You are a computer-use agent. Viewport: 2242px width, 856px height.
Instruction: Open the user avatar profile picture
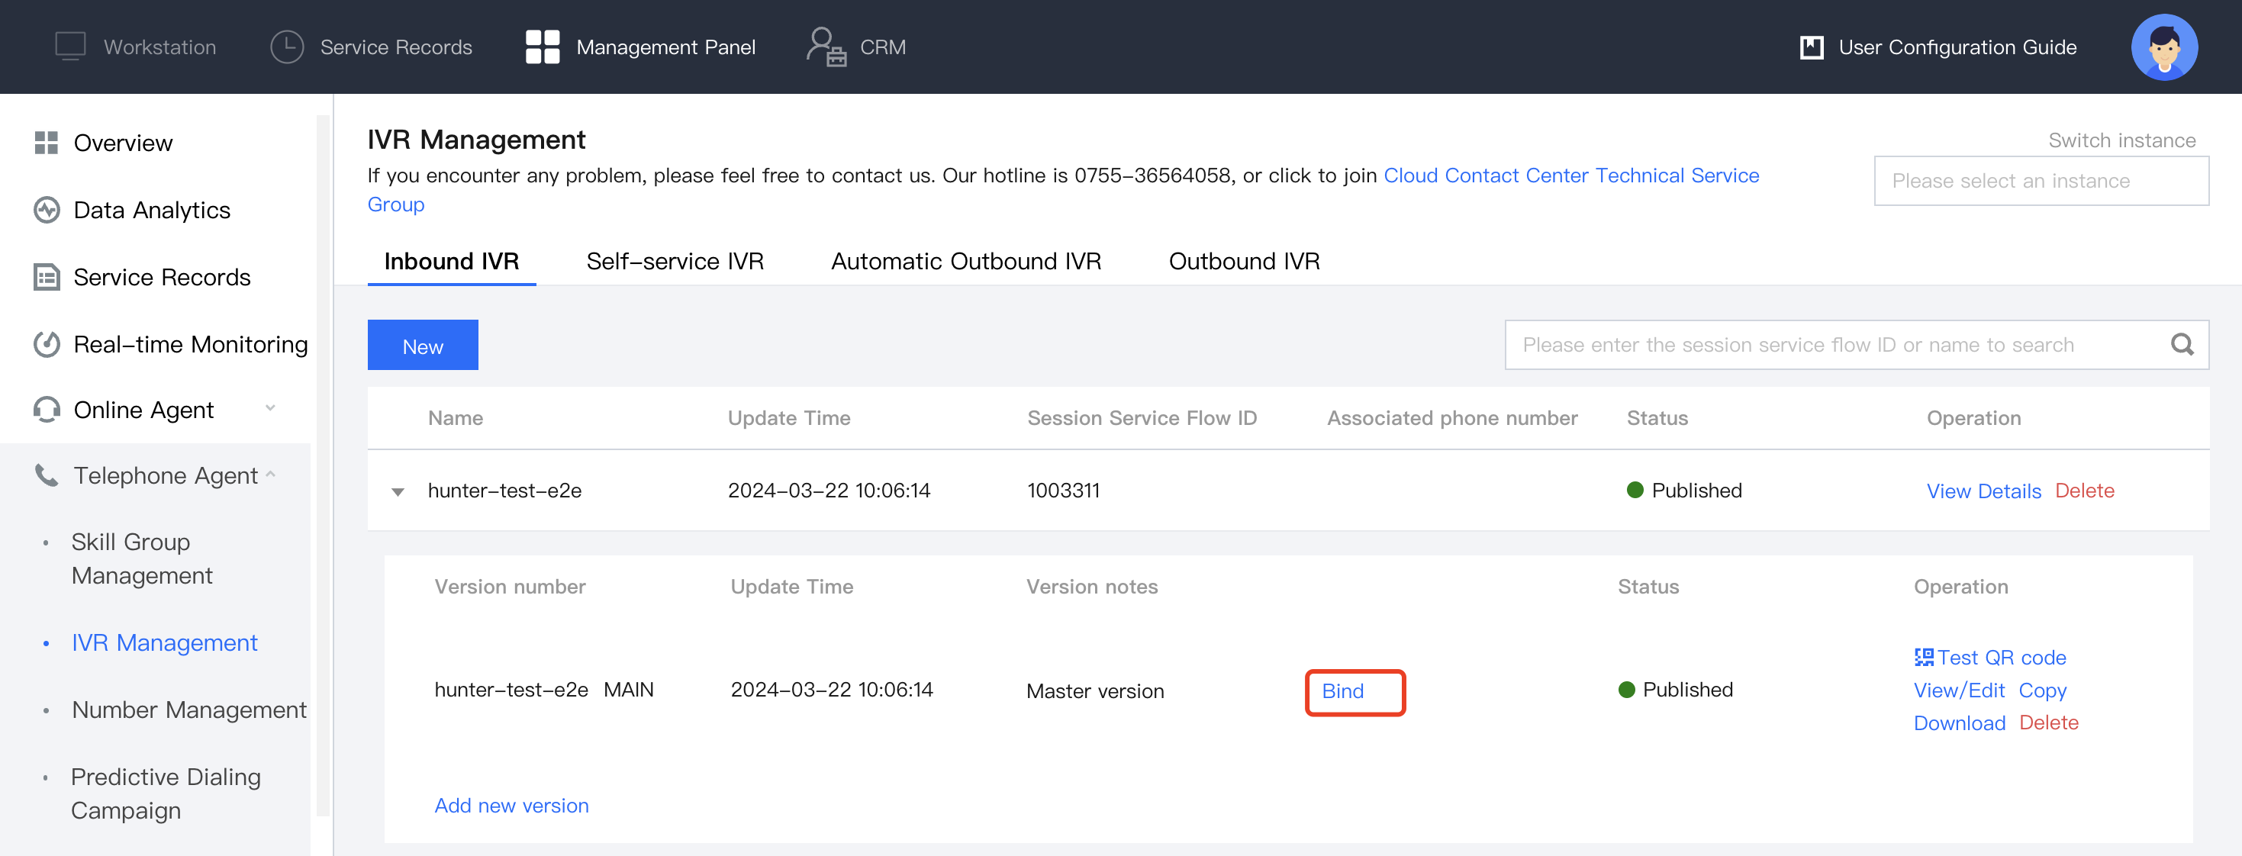(x=2163, y=47)
